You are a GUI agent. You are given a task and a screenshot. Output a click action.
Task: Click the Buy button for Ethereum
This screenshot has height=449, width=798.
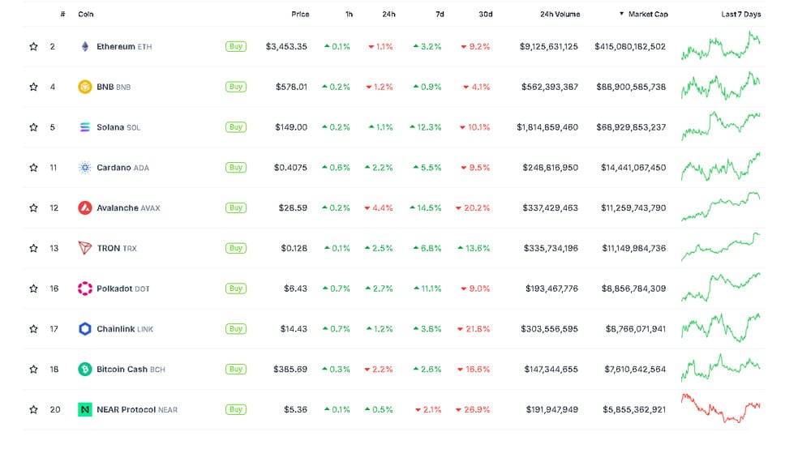coord(236,46)
